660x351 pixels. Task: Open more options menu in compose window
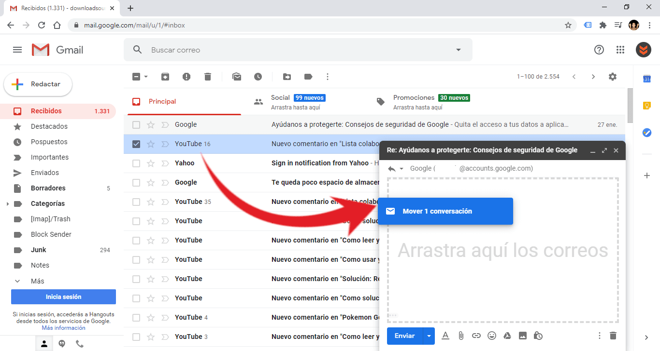[x=600, y=336]
